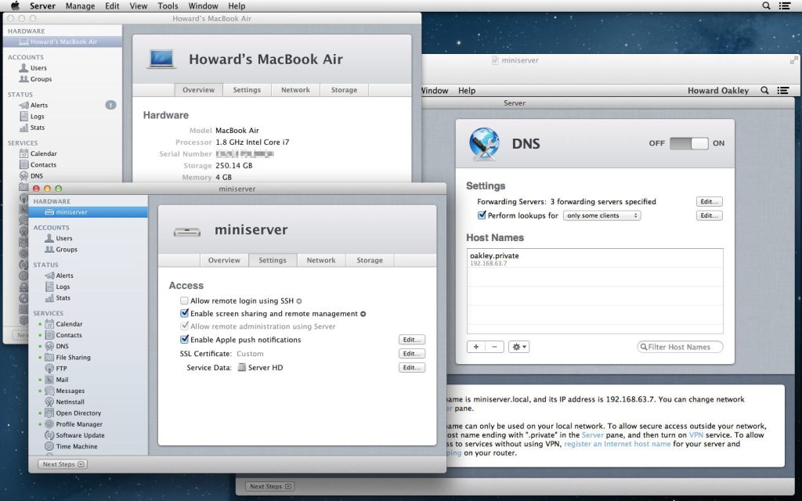Follow the VPN link in help text
Viewport: 802px width, 501px height.
click(696, 435)
